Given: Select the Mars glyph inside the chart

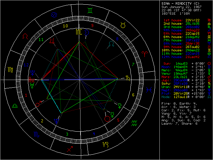Looking at the screenshot, I should [x=38, y=104].
